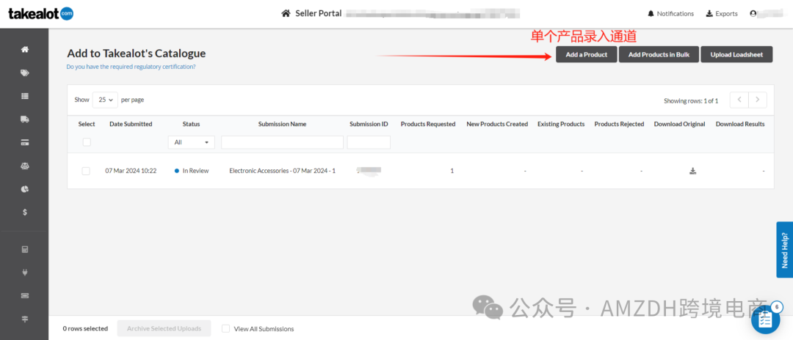The width and height of the screenshot is (793, 340).
Task: Open the Need Help side tab
Action: pyautogui.click(x=784, y=250)
